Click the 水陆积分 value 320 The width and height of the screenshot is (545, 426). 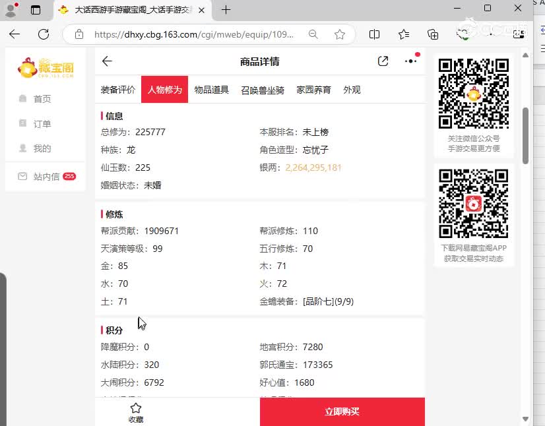152,365
